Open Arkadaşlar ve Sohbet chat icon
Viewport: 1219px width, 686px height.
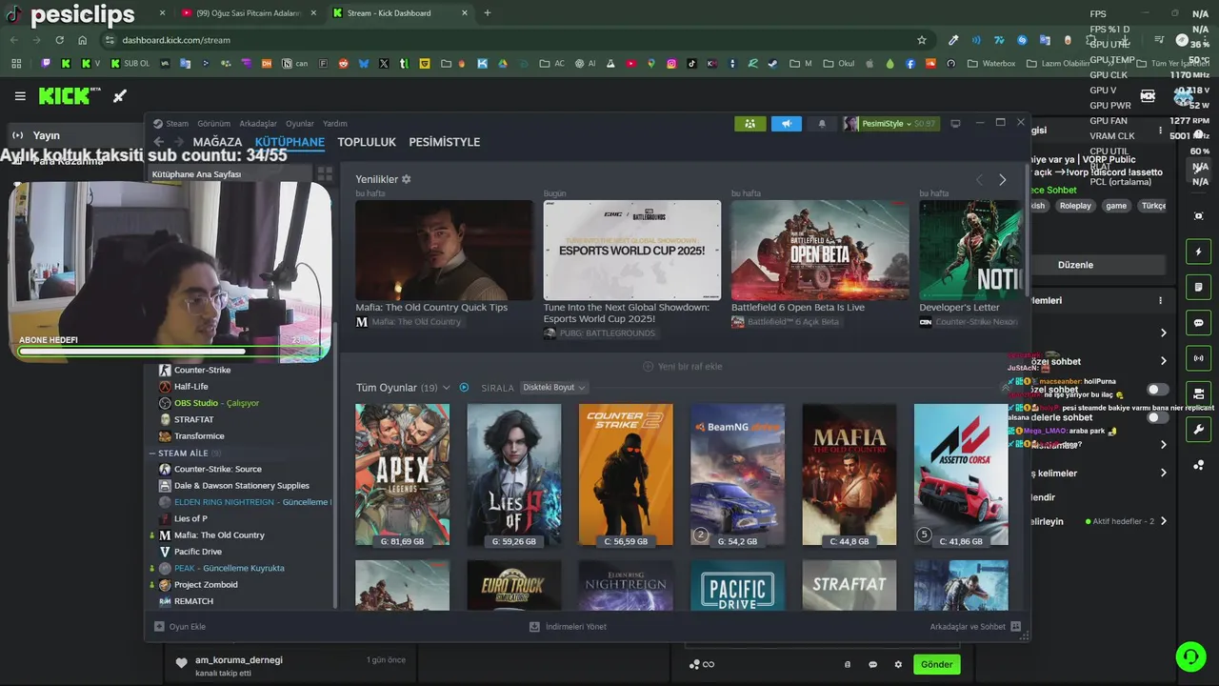click(1016, 626)
